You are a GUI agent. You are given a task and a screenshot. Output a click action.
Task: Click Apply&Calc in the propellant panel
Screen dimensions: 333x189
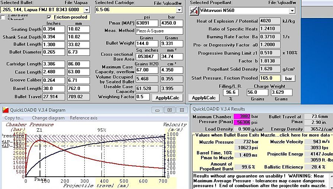(204, 98)
